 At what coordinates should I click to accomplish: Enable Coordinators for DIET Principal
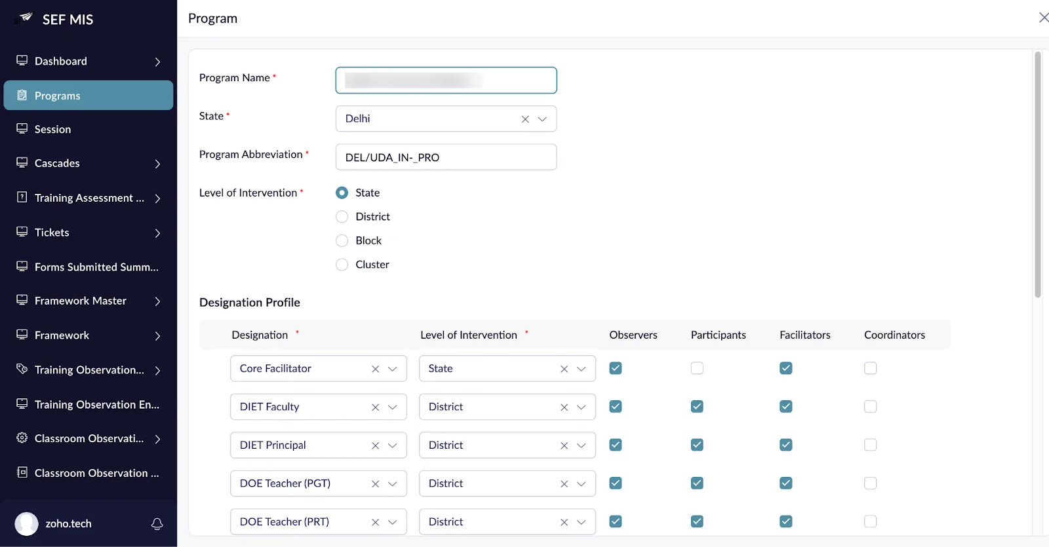[871, 445]
